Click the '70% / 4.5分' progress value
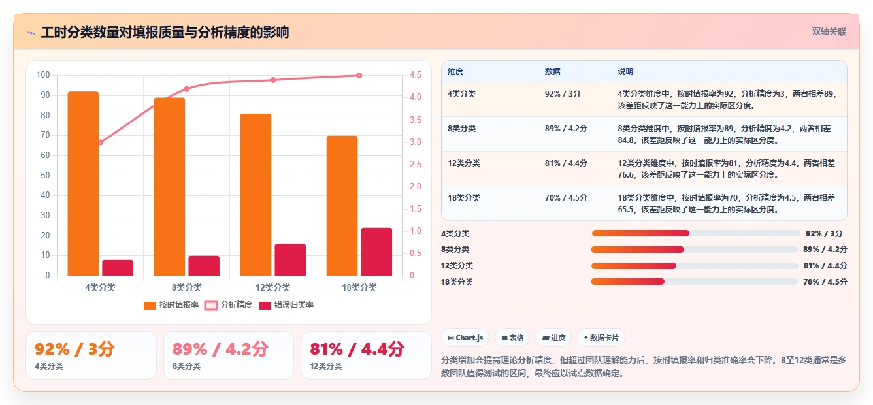 [x=825, y=282]
